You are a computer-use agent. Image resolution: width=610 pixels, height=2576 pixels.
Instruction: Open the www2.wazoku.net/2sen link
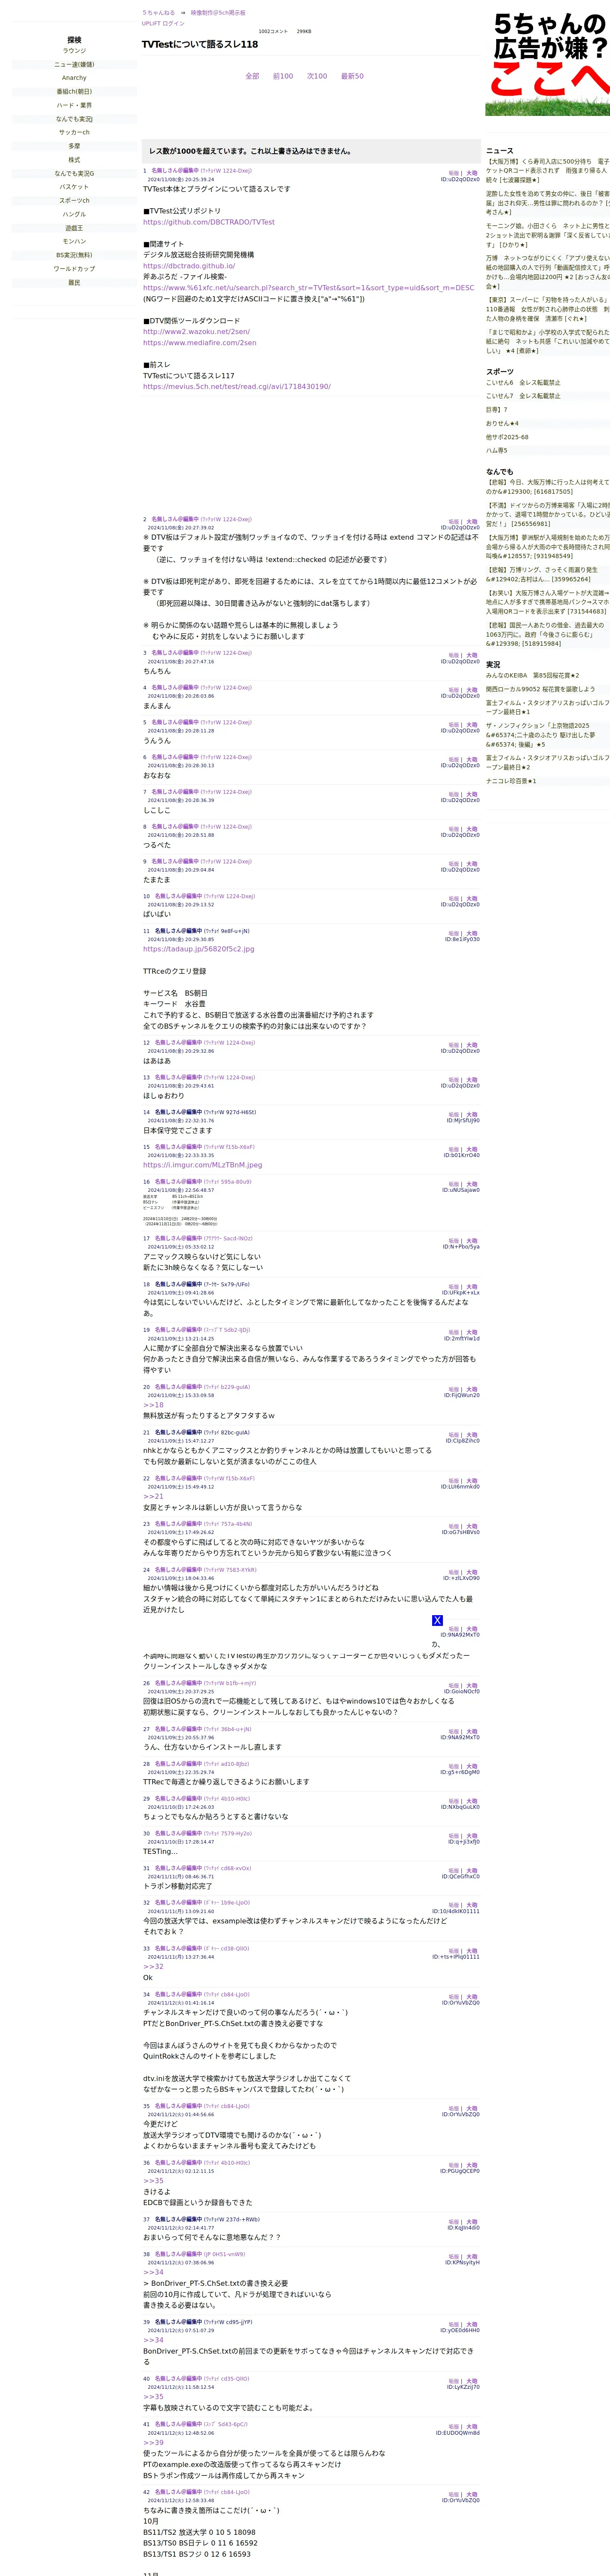(x=196, y=332)
